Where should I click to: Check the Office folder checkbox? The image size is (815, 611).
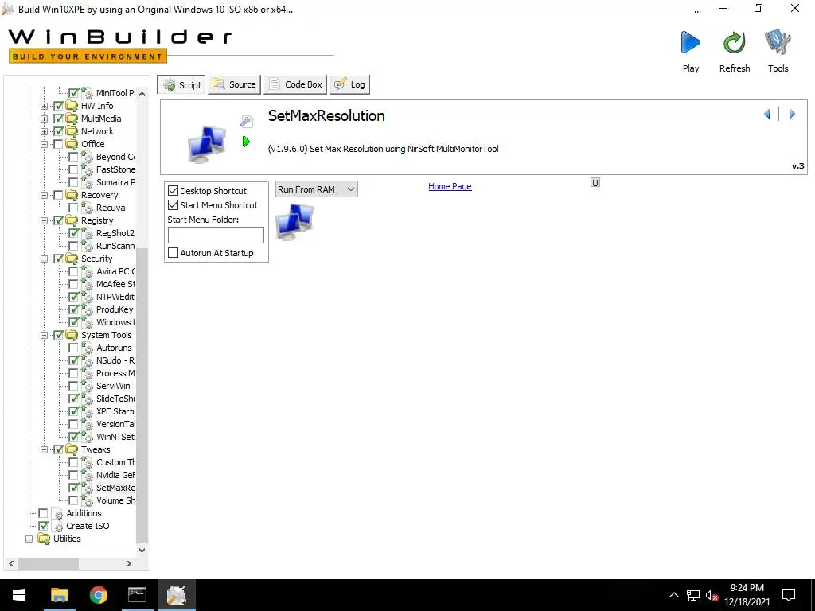(58, 144)
